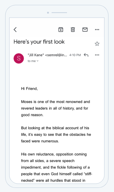114x192 pixels.
Task: Tap the subject 'Here's your first look'
Action: (x=39, y=42)
